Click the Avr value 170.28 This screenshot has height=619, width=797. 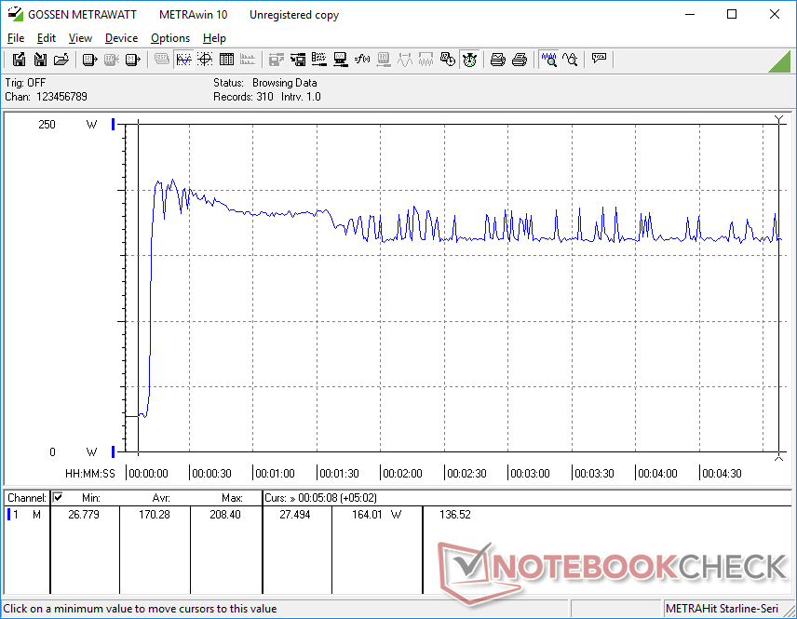click(155, 515)
